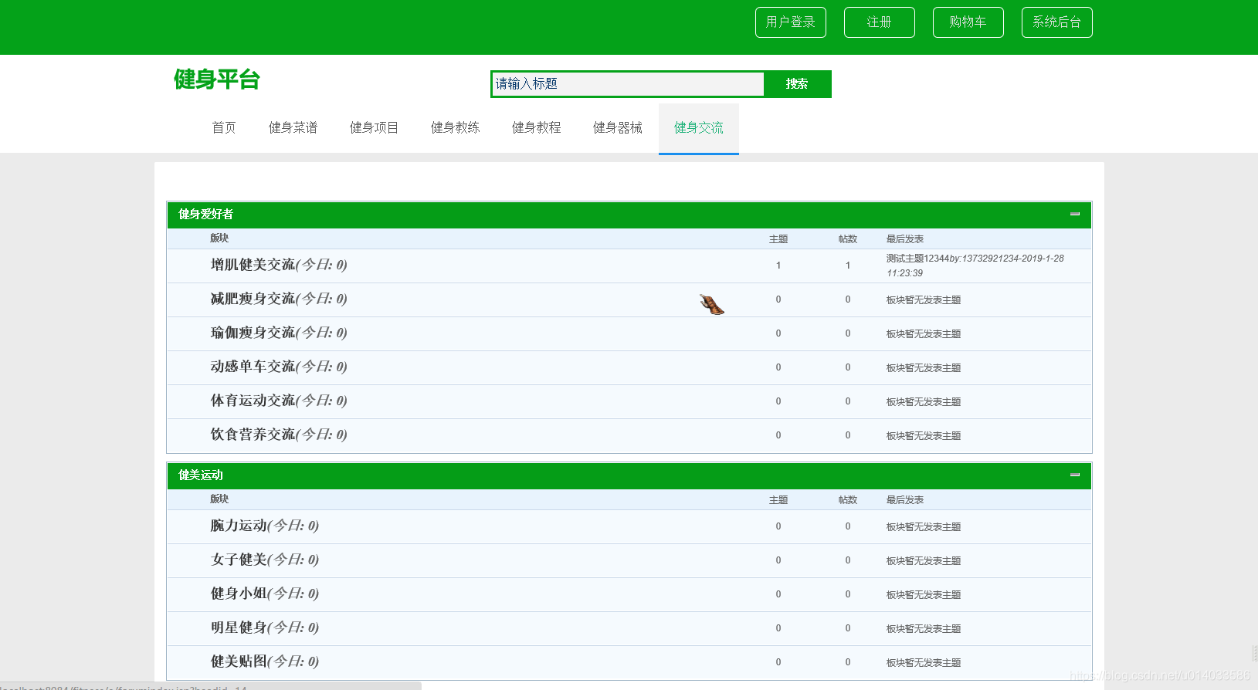
Task: Switch to the 健身教练 tab
Action: (x=456, y=128)
